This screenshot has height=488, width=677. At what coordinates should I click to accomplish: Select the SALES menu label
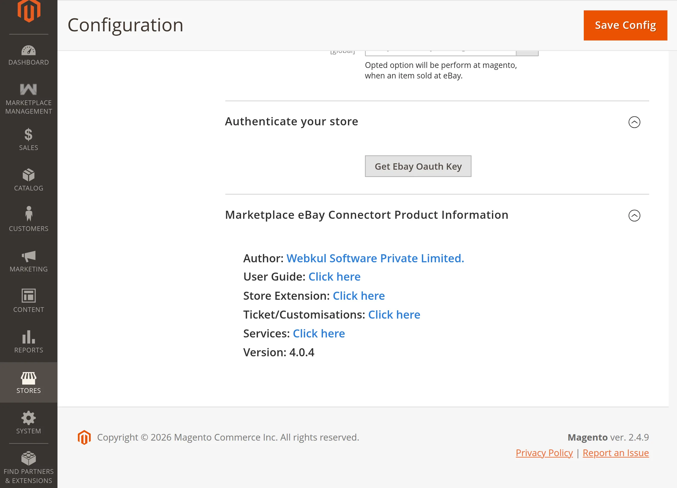point(29,148)
